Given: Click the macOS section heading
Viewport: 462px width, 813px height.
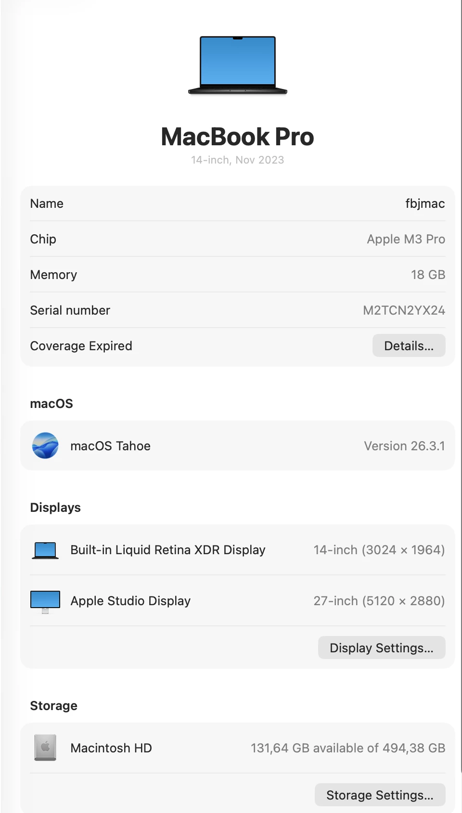Looking at the screenshot, I should pyautogui.click(x=51, y=404).
